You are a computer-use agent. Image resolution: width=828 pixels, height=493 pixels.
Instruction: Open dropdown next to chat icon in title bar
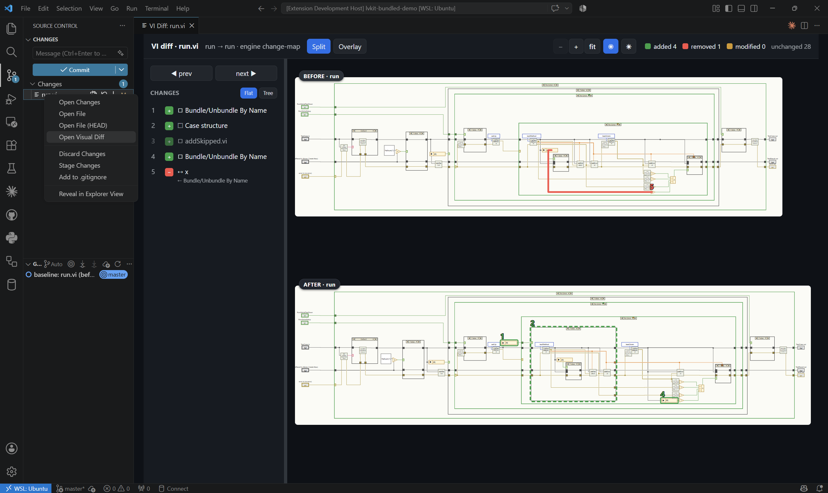567,8
